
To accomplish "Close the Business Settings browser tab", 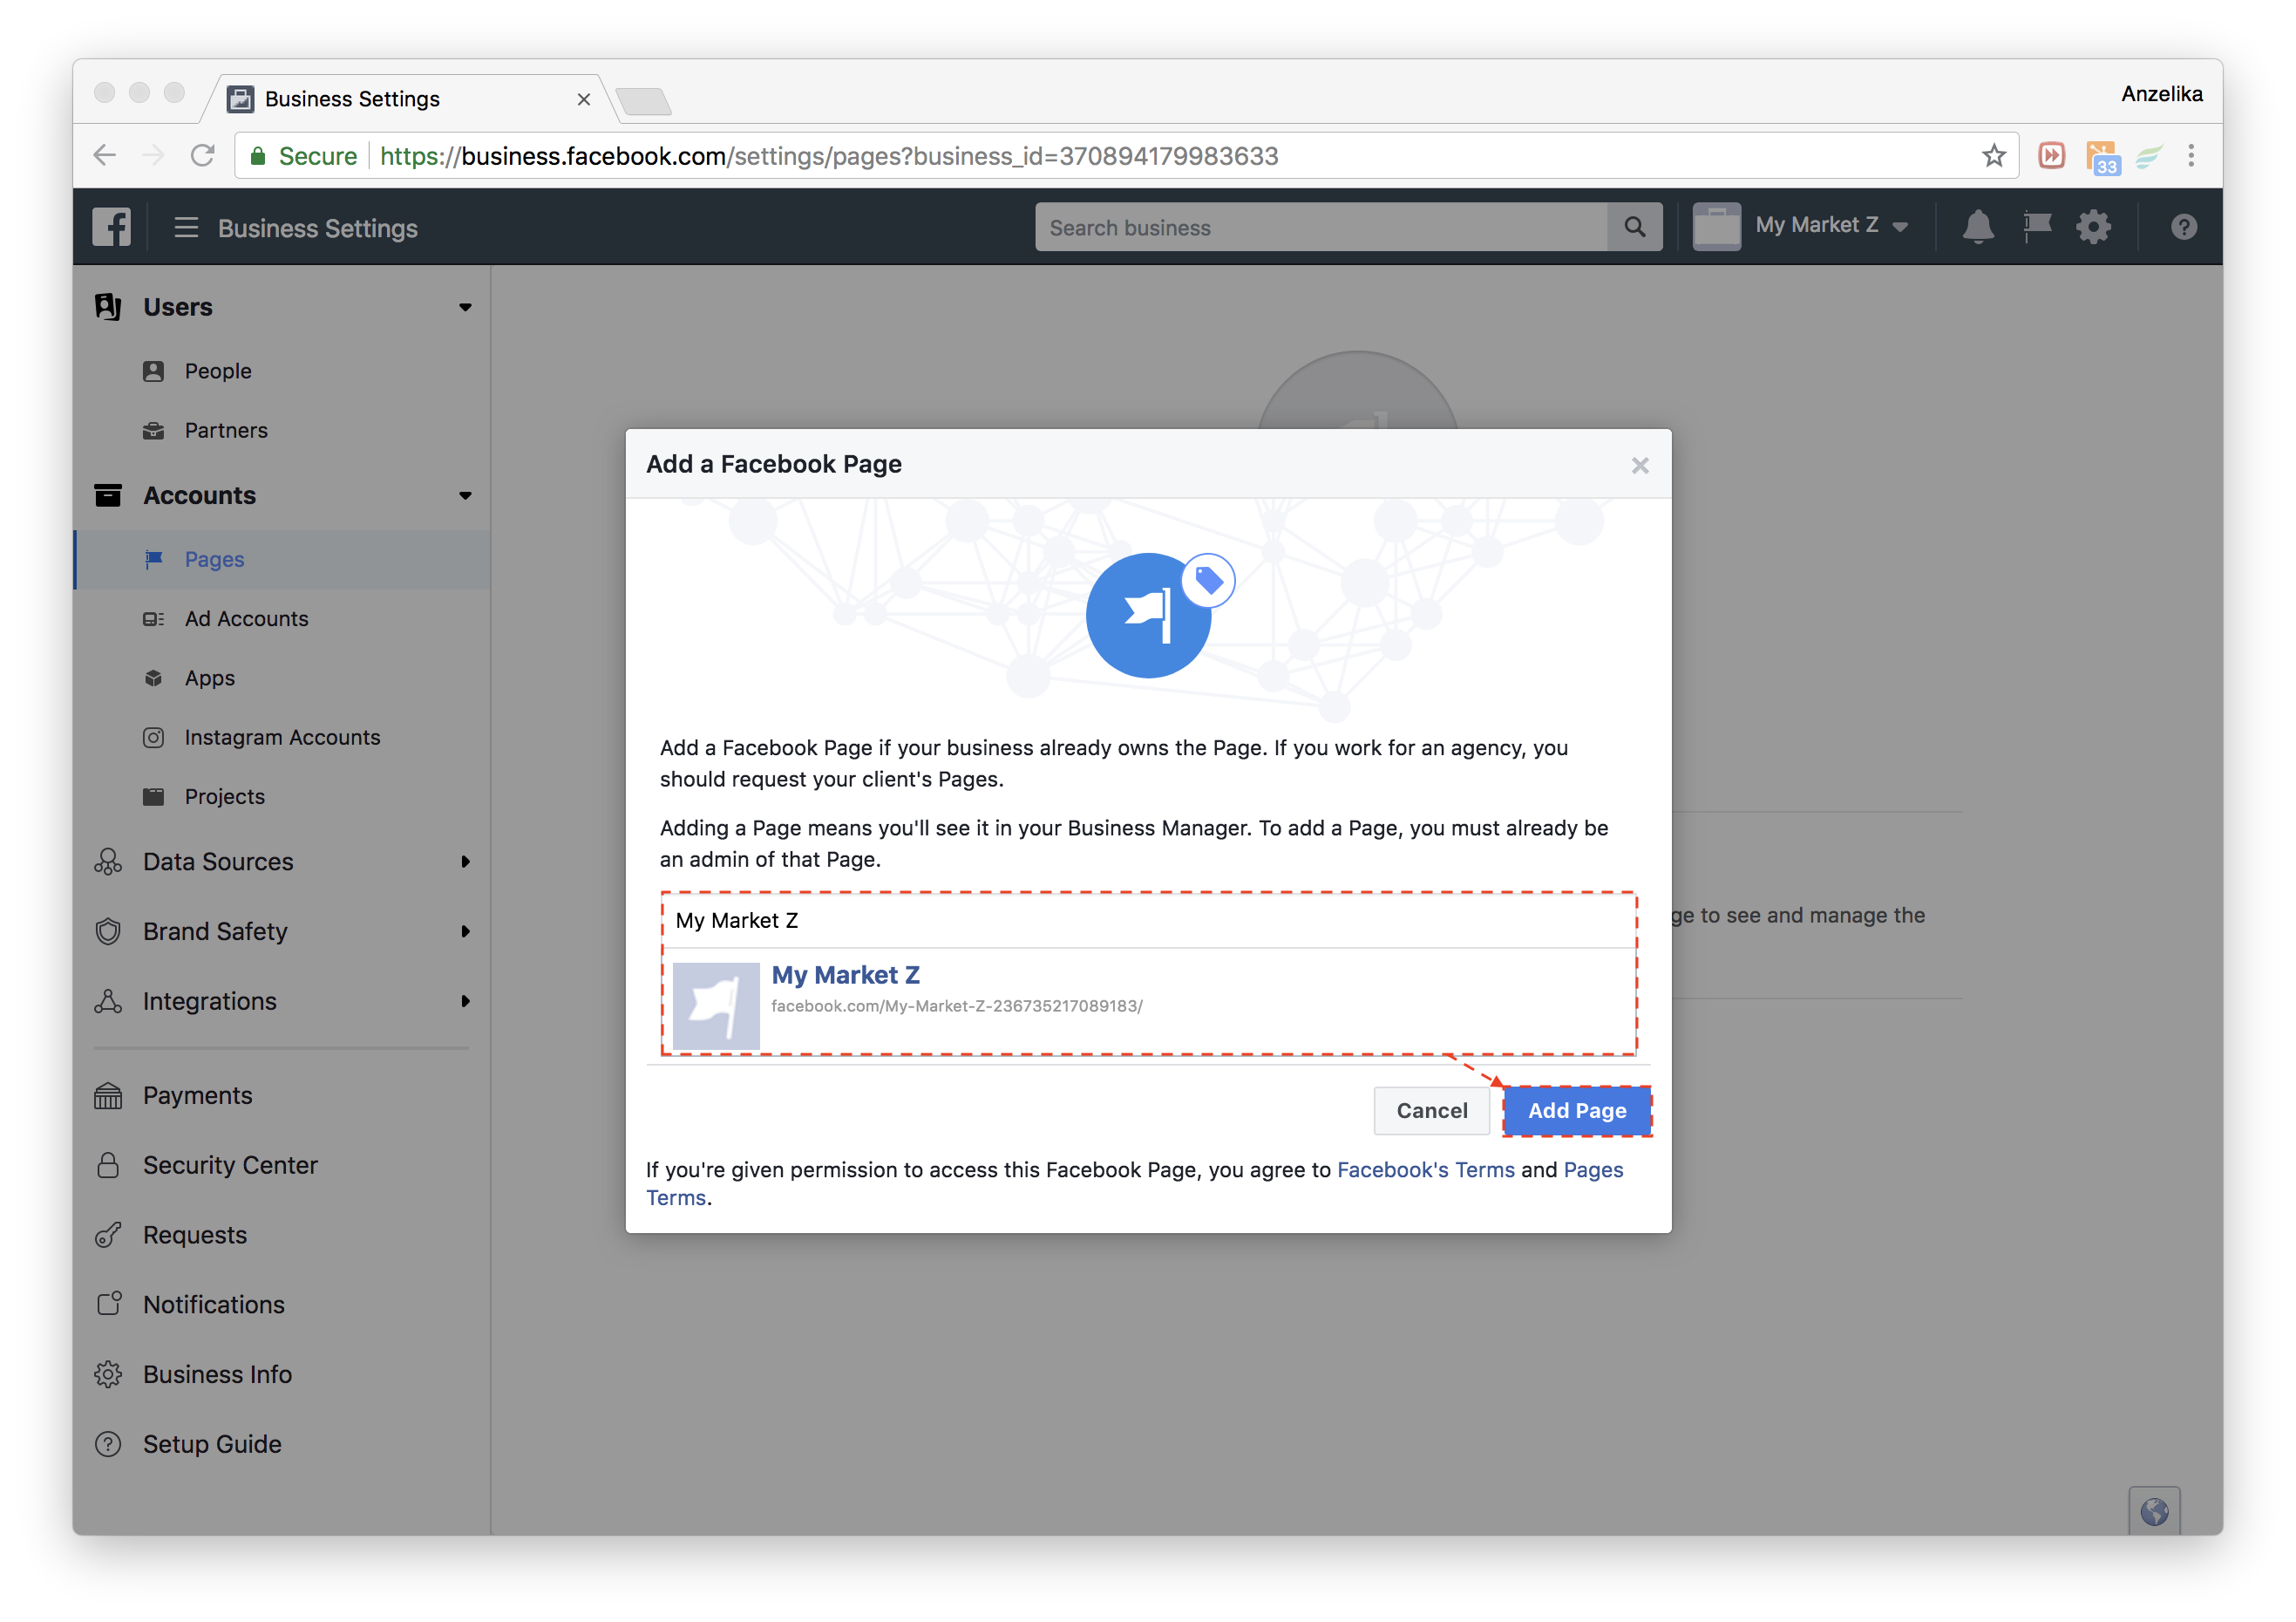I will [583, 99].
